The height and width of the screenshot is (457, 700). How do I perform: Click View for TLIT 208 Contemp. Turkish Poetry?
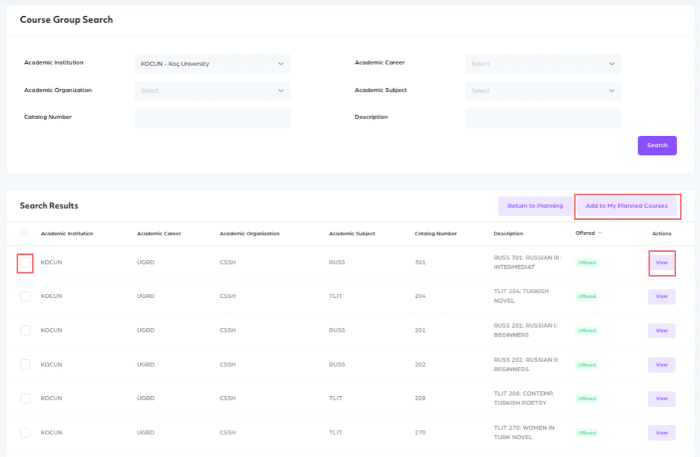click(x=661, y=399)
